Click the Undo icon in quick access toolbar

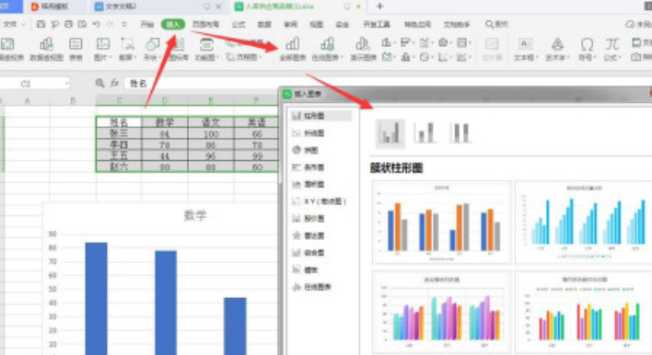[96, 24]
